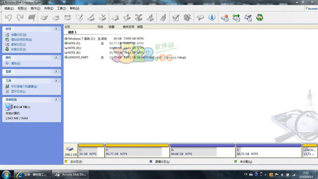Click the 创建分区 link in sidebar
Screen dimensions: 318x179
point(19,35)
